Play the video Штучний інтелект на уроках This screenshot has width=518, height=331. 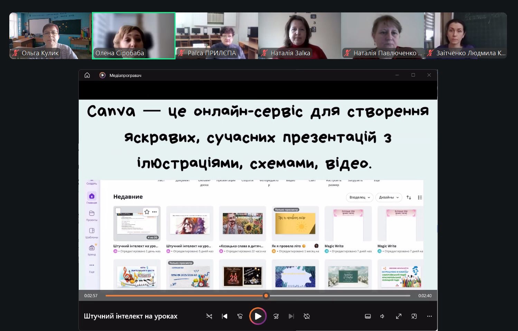coord(258,316)
